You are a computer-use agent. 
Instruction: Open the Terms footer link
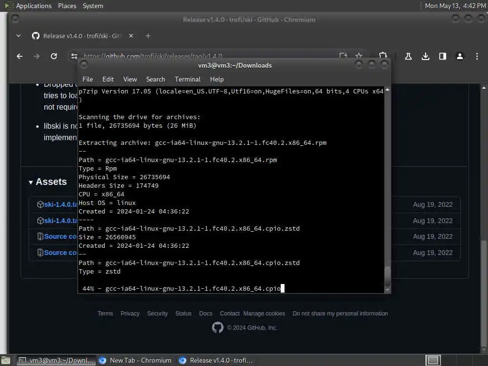coord(105,314)
